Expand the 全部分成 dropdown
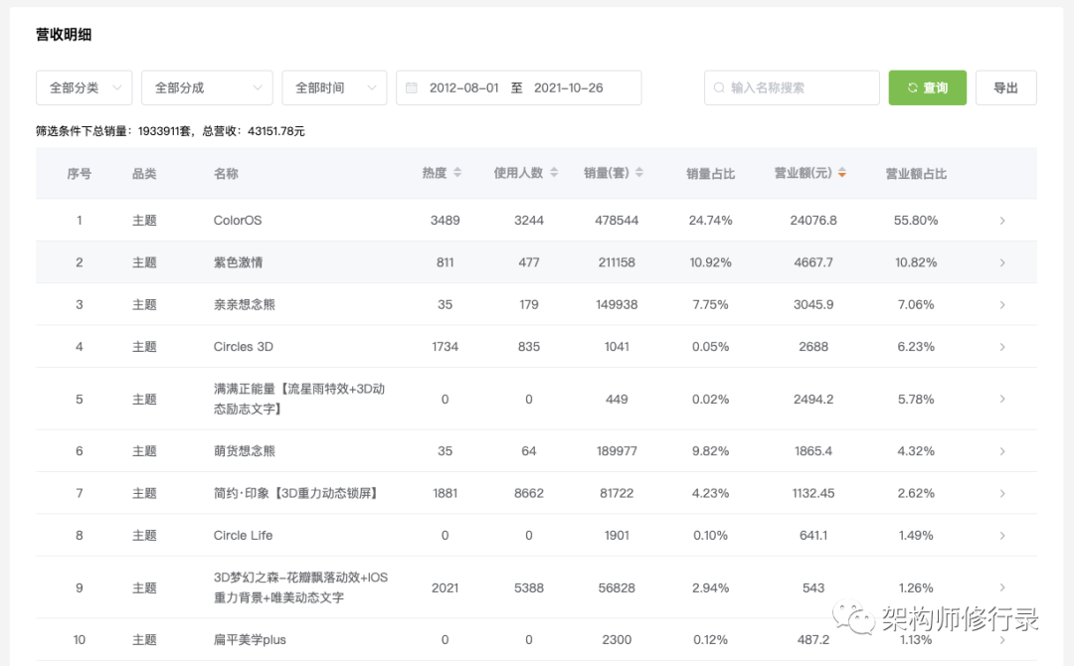Viewport: 1074px width, 666px height. click(207, 87)
